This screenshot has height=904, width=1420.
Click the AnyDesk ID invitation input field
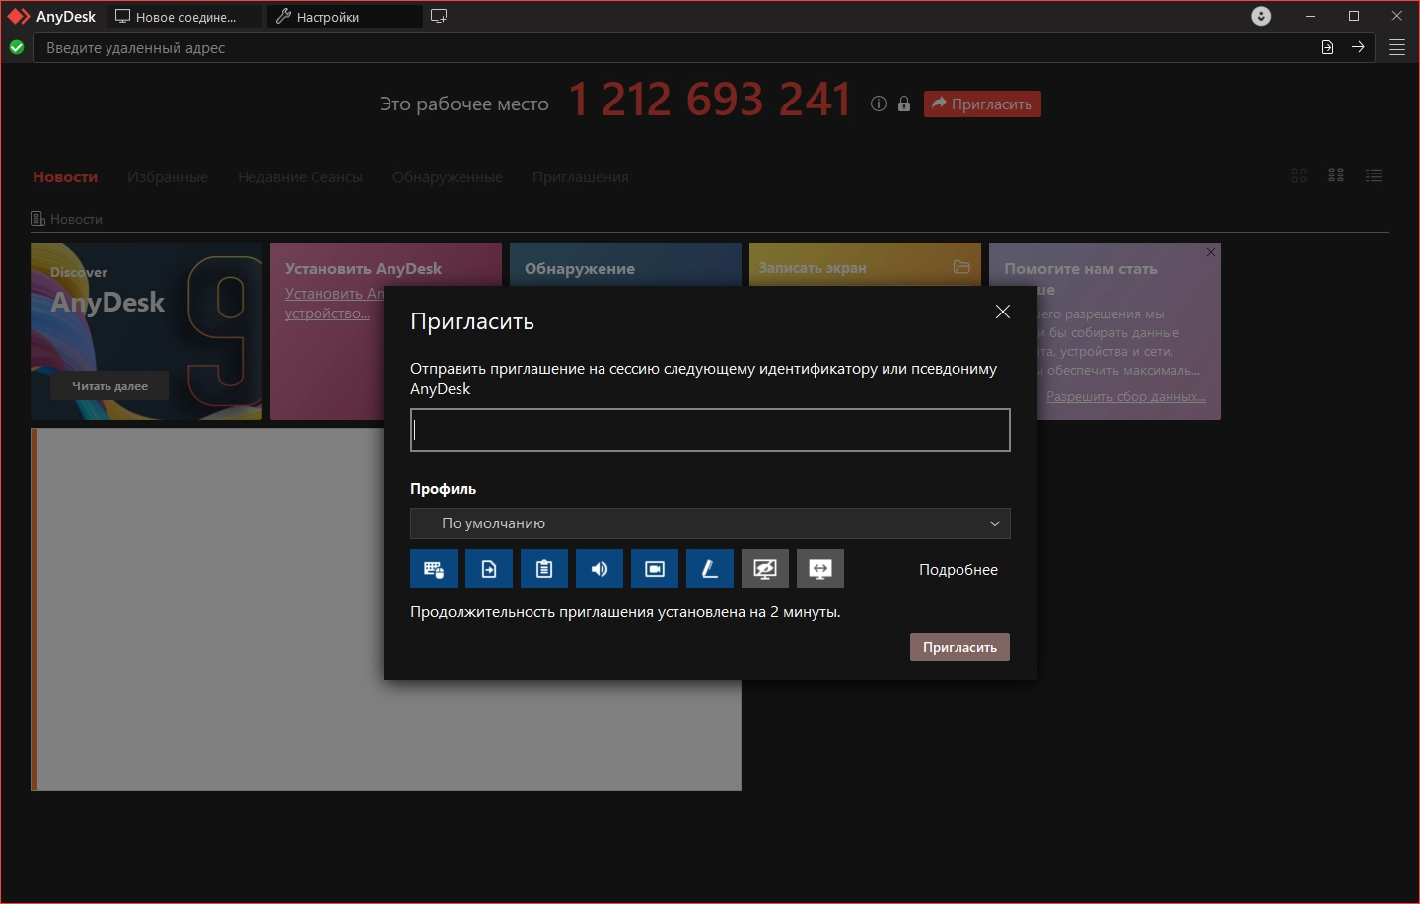pos(710,430)
